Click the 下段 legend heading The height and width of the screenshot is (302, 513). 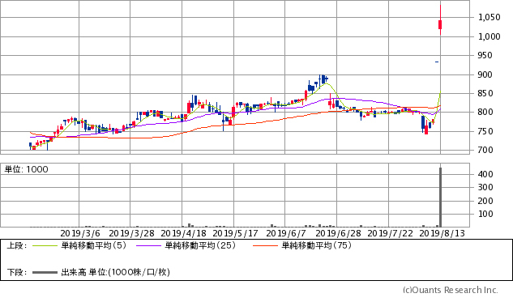[17, 272]
